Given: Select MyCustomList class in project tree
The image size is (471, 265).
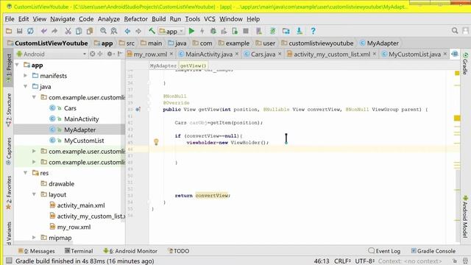Looking at the screenshot, I should pos(84,141).
